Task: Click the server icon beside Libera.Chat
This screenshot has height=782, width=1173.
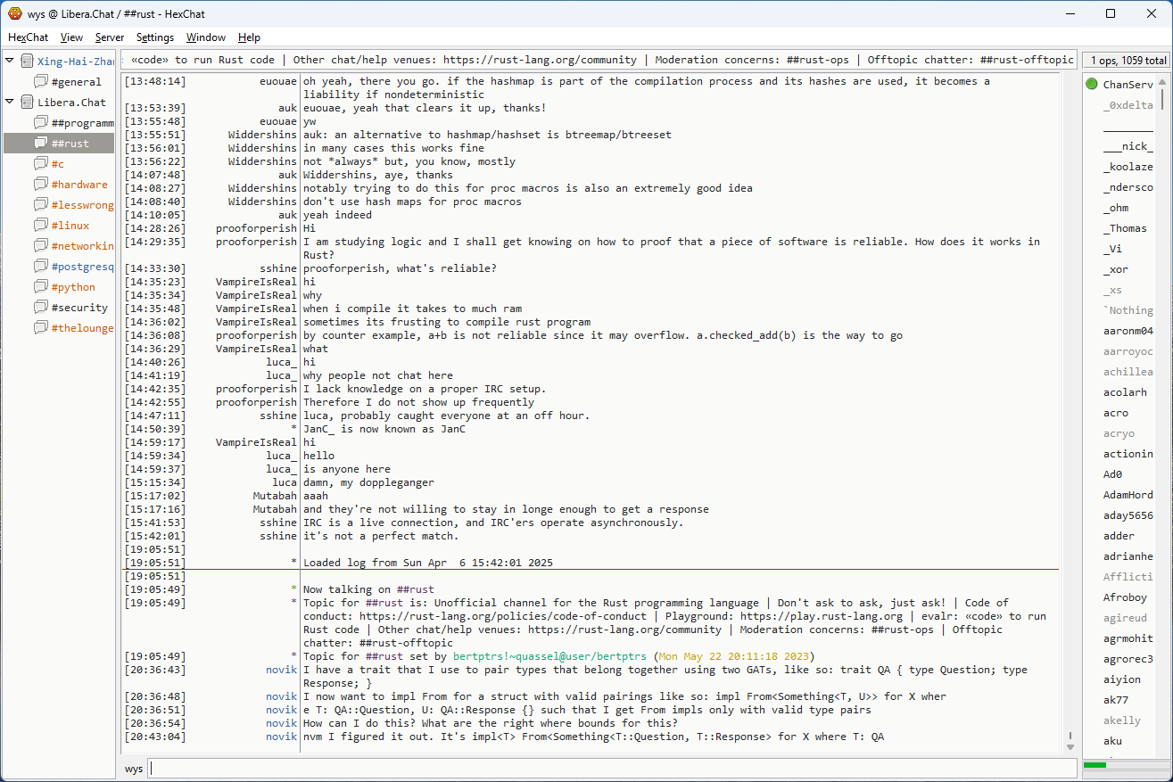Action: click(28, 103)
